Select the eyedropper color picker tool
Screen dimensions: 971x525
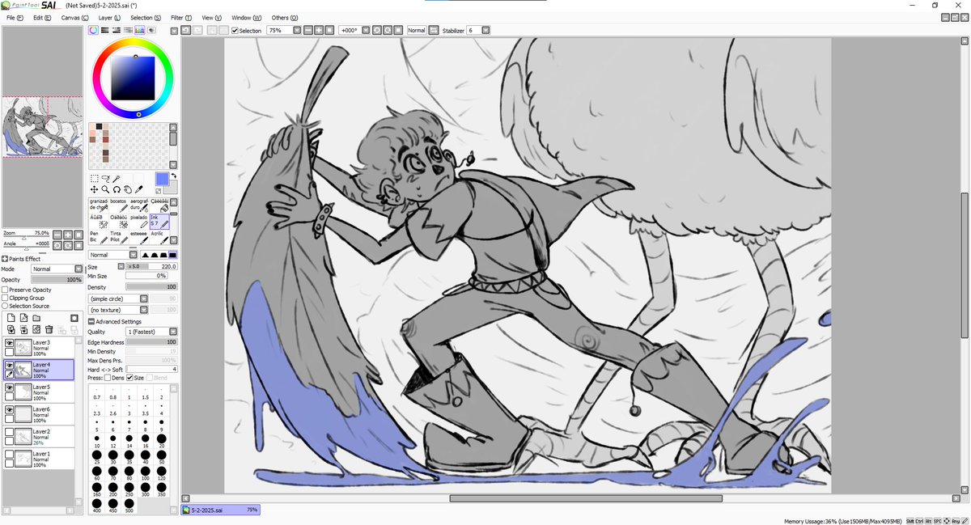pos(138,189)
